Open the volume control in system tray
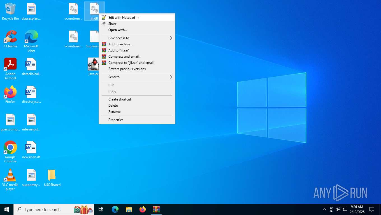Screen dimensions: 381x215 click(x=338, y=209)
